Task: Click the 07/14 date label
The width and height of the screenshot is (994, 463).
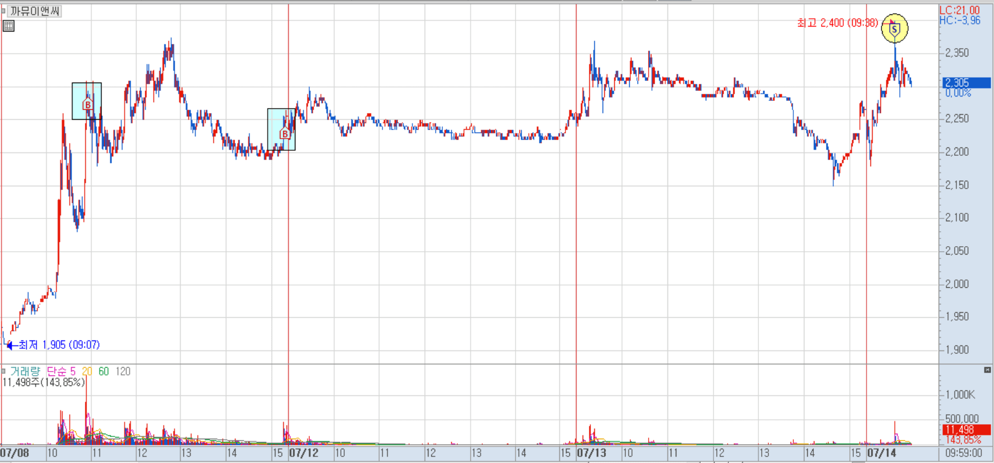Action: pos(881,453)
